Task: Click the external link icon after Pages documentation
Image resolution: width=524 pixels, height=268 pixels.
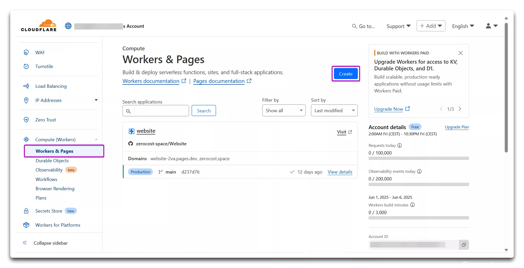Action: (249, 81)
